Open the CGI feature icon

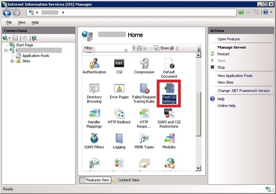119,66
